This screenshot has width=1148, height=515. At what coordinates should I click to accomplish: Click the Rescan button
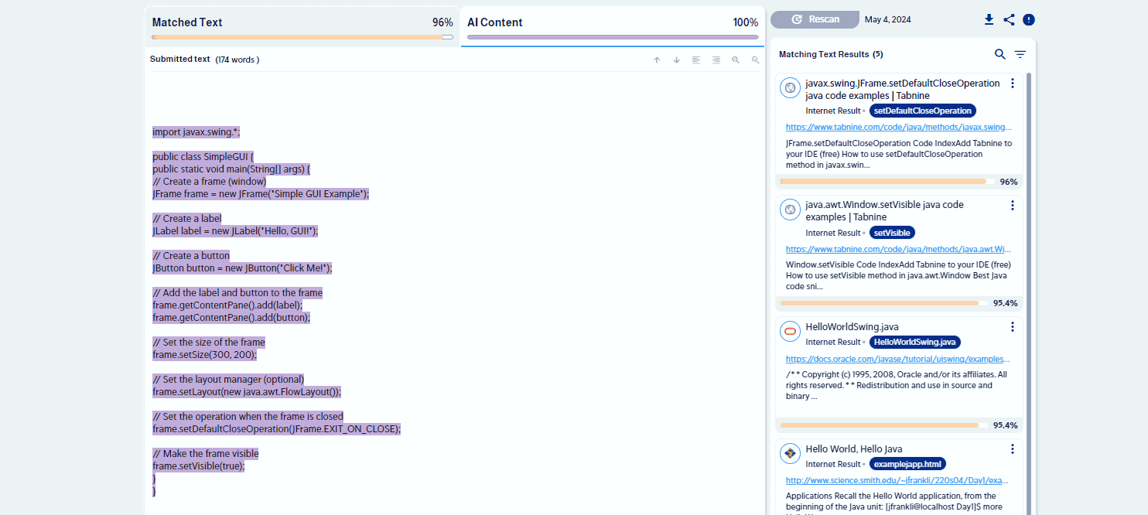815,19
